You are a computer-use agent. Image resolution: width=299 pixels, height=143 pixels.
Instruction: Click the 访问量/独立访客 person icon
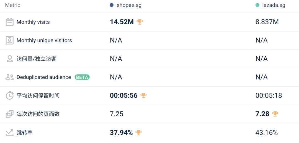coord(9,59)
